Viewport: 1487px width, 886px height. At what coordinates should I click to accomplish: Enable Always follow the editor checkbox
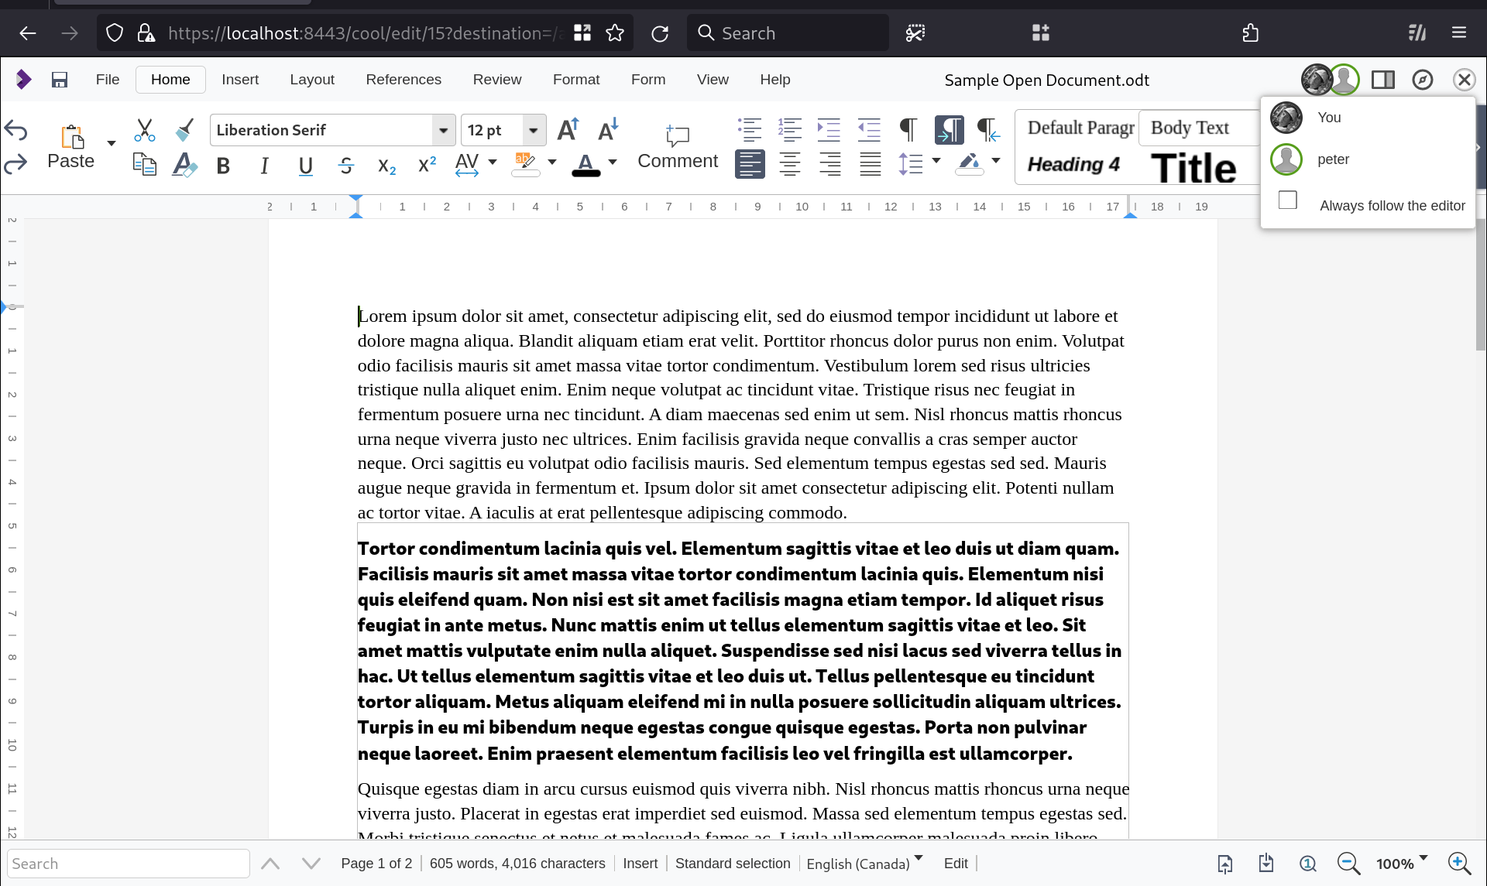pos(1288,200)
